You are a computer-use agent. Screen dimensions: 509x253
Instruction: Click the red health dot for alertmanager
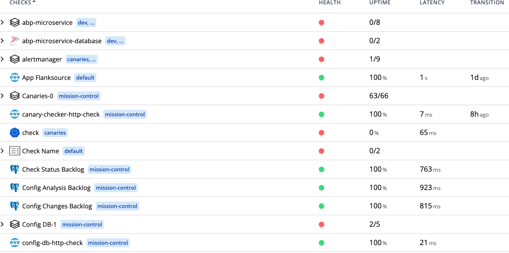click(322, 59)
